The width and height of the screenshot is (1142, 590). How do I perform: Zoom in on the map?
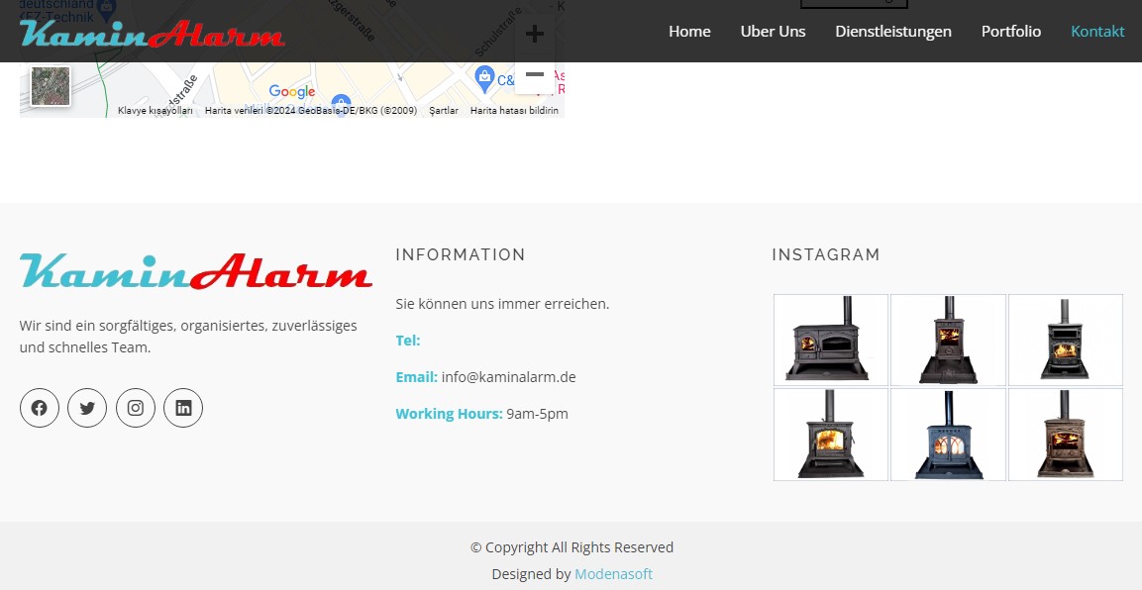pyautogui.click(x=535, y=35)
